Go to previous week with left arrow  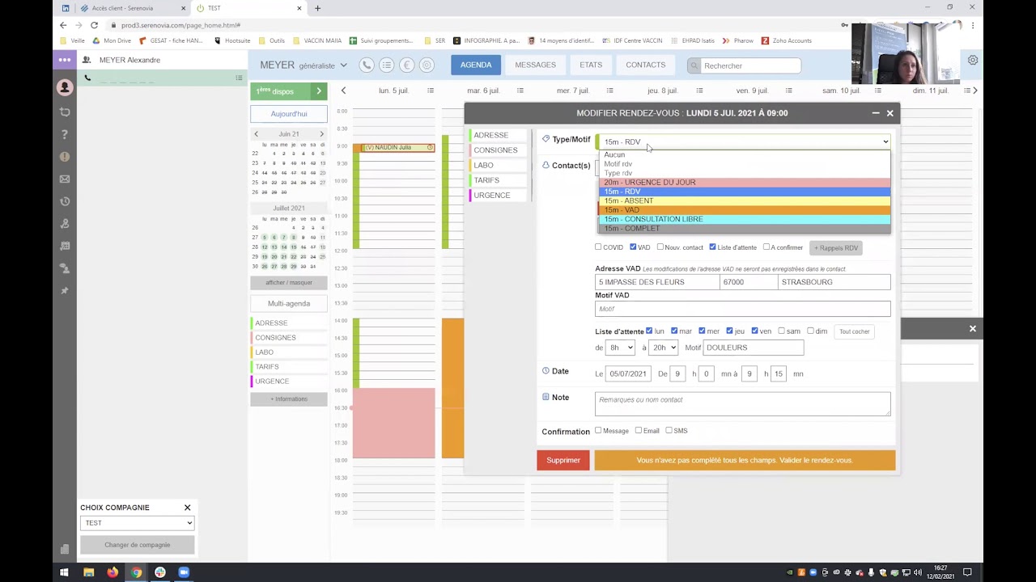[343, 91]
